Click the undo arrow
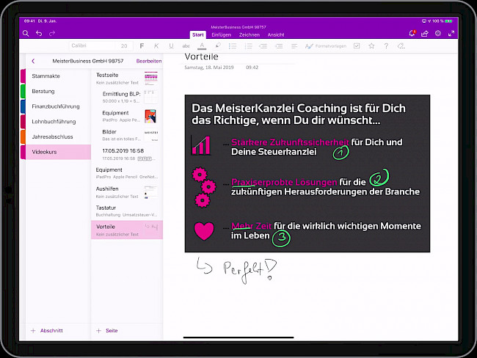 [x=39, y=34]
